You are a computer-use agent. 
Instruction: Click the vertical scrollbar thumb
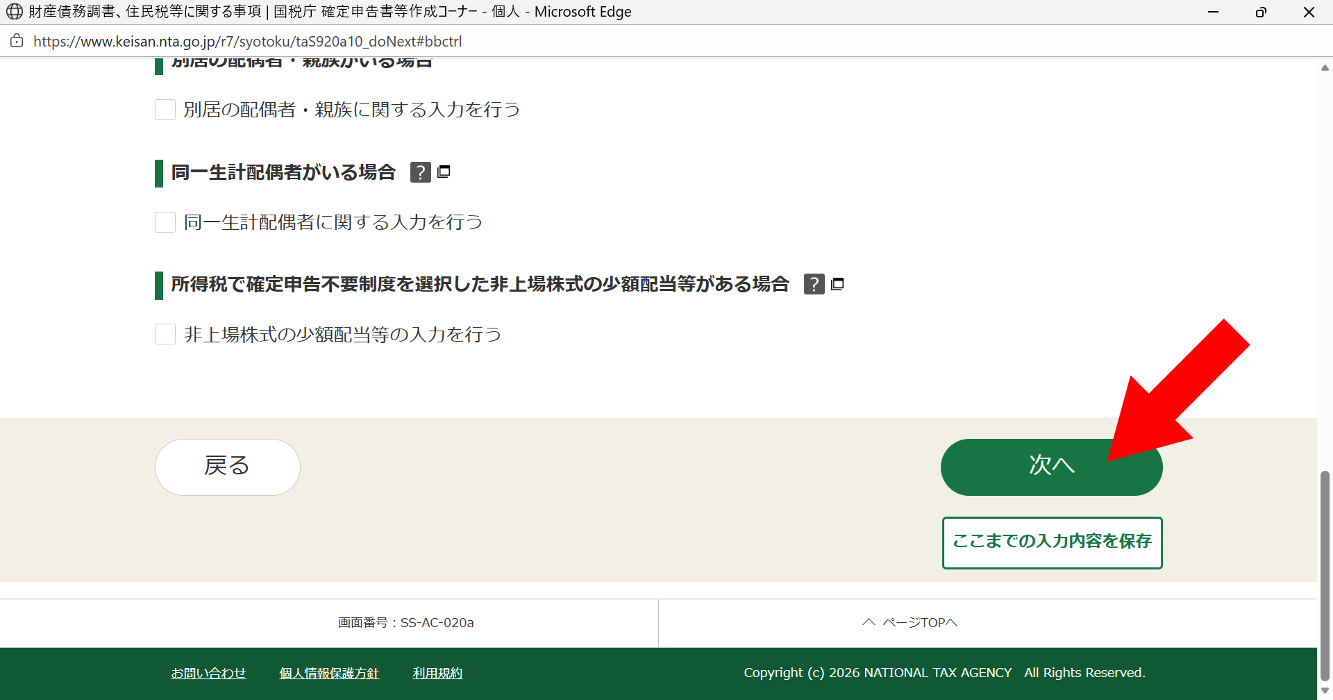pos(1325,576)
